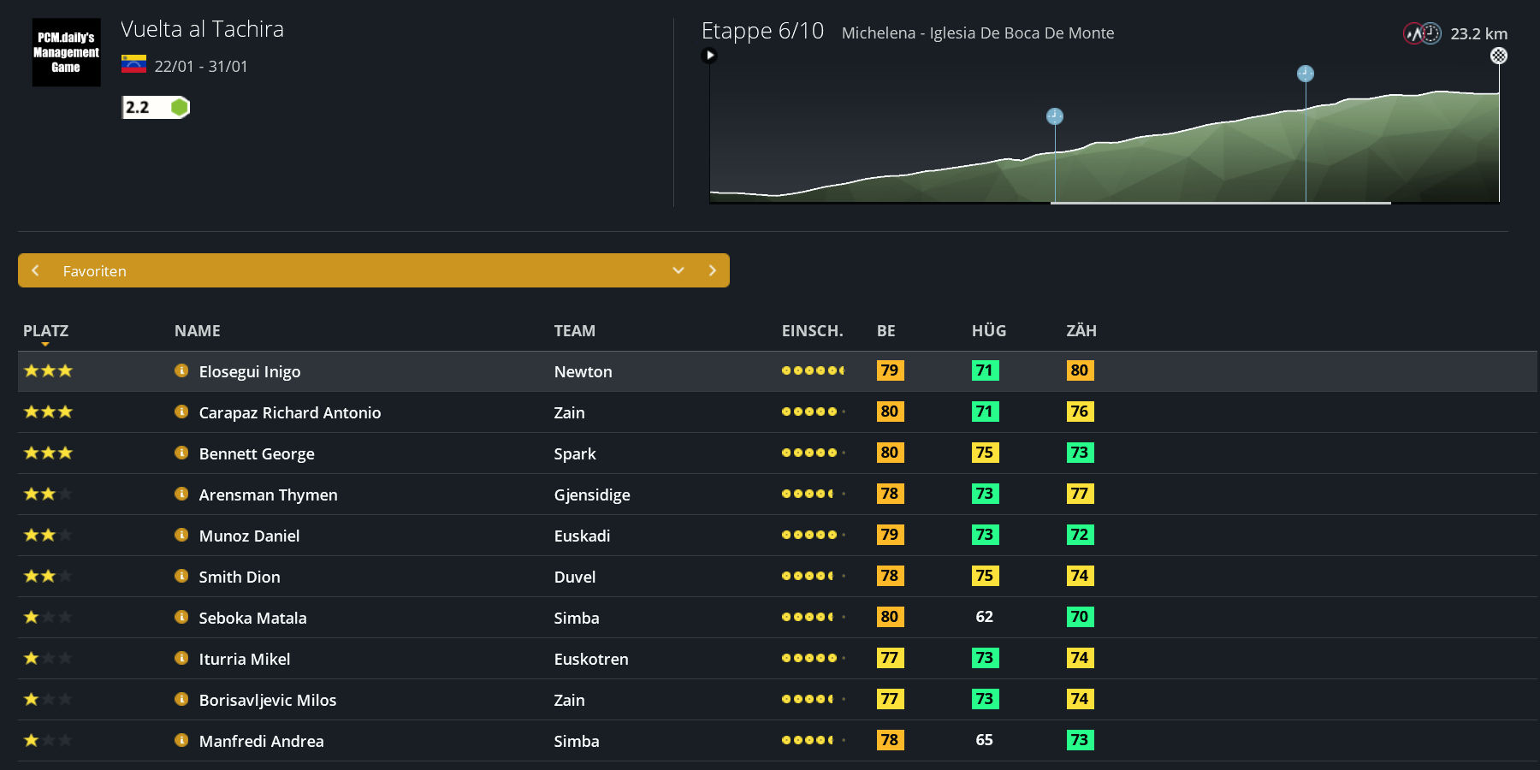Open the Favoriten selection box
Viewport: 1540px width, 770px height.
coord(374,270)
